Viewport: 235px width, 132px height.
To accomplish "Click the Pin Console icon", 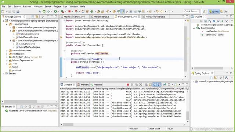I will pyautogui.click(x=164, y=85).
